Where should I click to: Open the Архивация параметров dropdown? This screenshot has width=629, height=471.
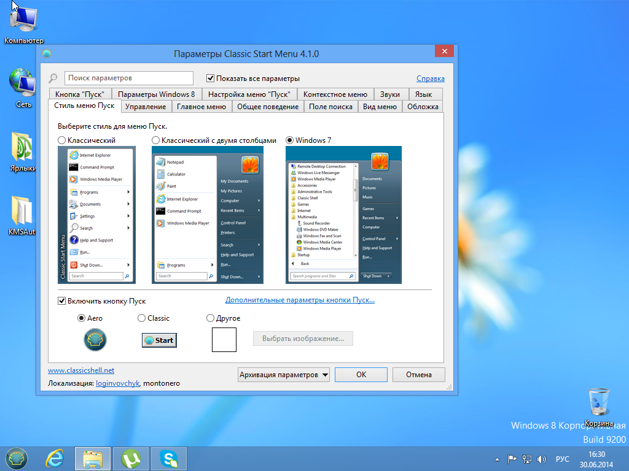pos(284,375)
